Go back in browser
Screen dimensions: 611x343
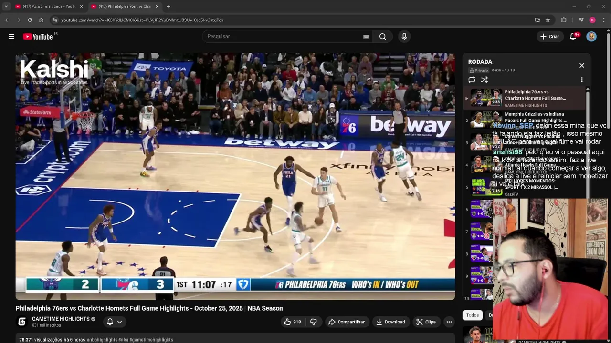click(x=7, y=20)
